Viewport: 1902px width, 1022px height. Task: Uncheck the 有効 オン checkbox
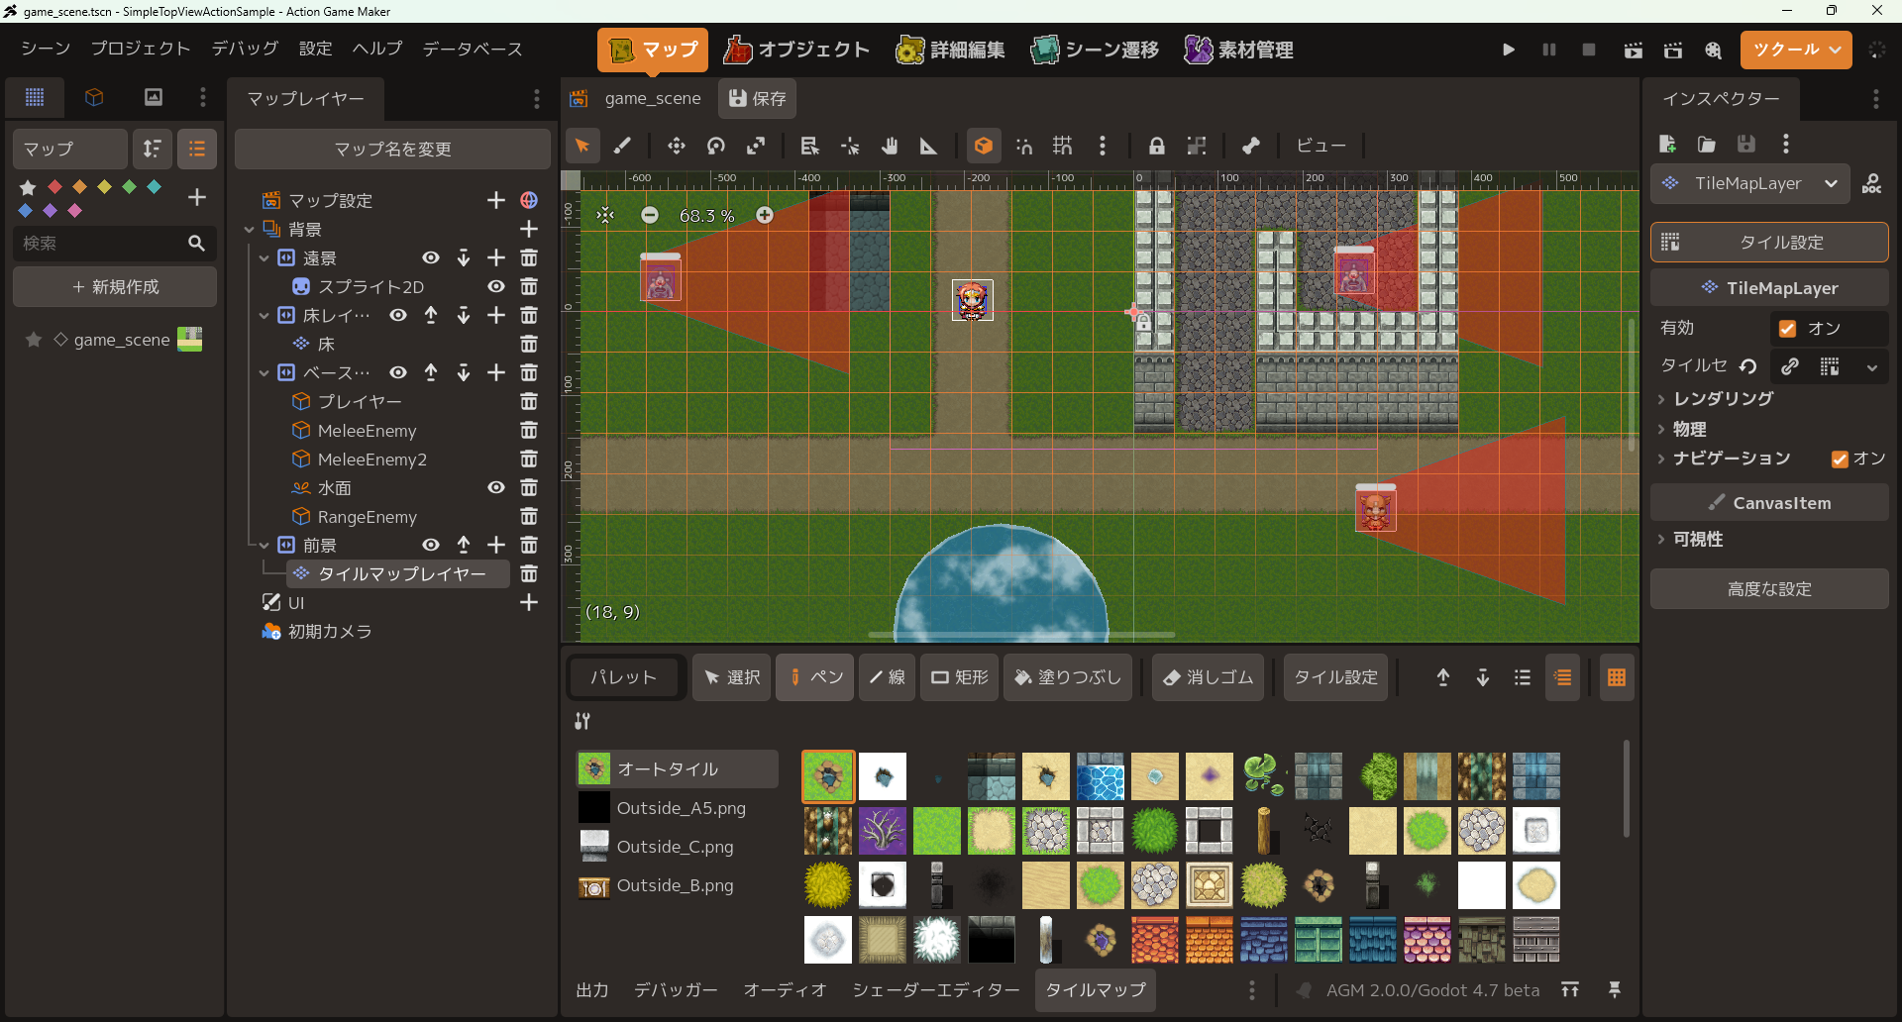[x=1787, y=328]
